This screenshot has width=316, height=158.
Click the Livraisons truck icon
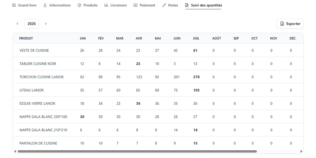click(x=106, y=5)
